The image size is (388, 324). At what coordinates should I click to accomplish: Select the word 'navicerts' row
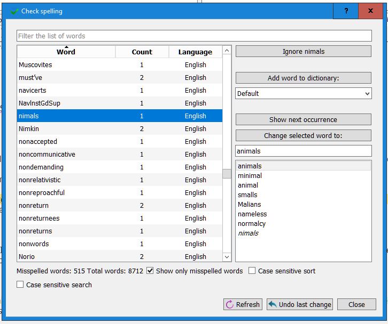(x=120, y=91)
